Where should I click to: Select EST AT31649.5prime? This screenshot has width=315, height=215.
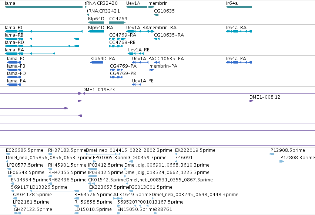[132, 195]
